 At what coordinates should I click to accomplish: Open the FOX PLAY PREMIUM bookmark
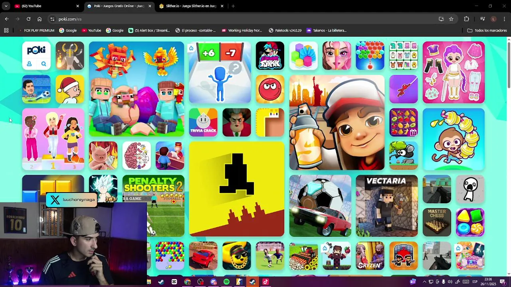37,30
